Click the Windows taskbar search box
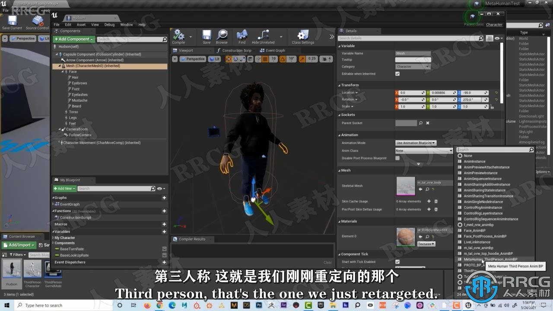Image resolution: width=553 pixels, height=311 pixels. [63, 305]
